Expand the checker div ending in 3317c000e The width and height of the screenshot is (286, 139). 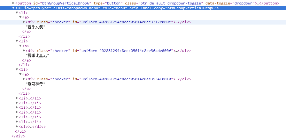[x=24, y=22]
